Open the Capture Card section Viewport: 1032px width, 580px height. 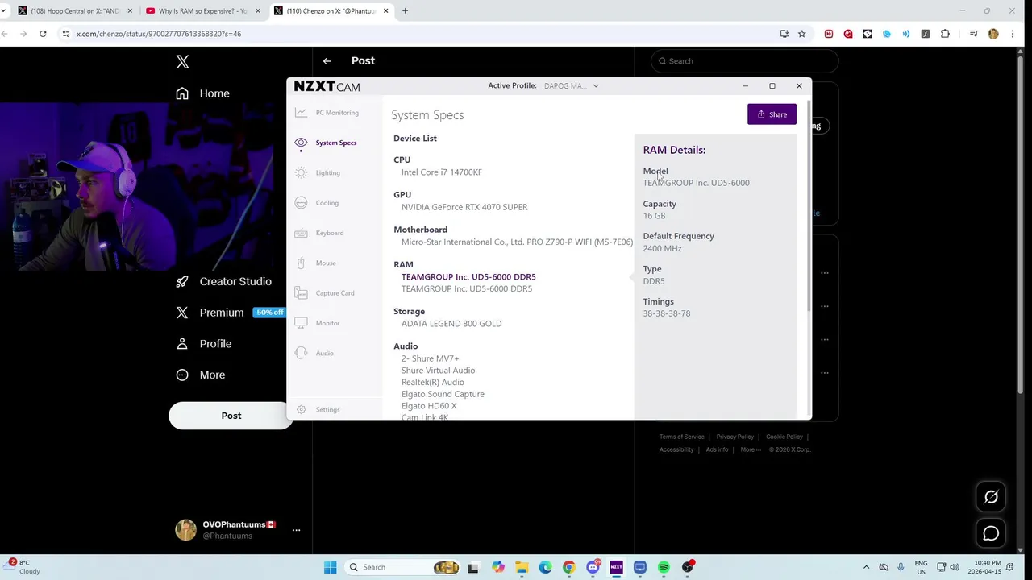pos(325,293)
